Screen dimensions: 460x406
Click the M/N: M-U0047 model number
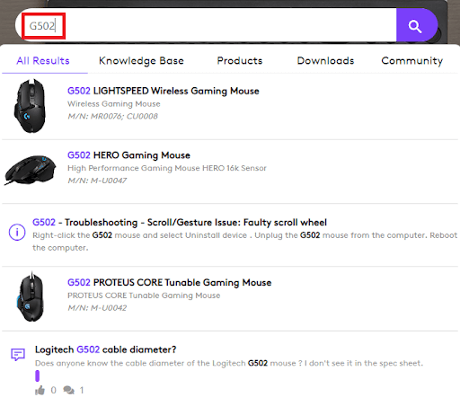coord(97,181)
